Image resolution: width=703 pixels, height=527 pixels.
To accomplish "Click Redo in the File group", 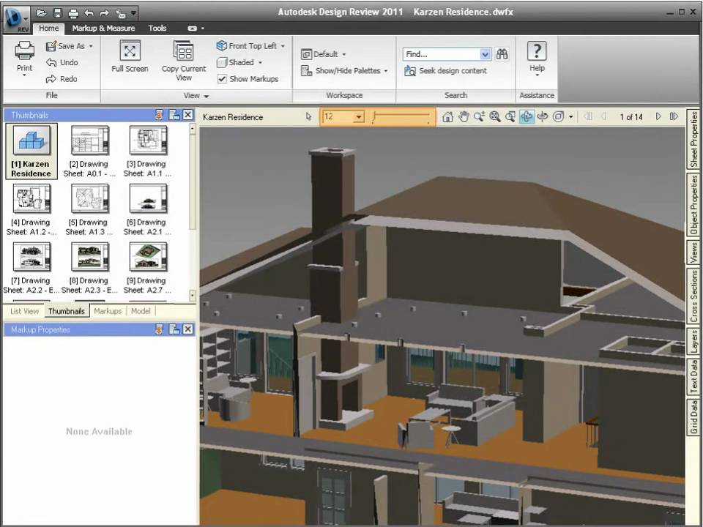I will coord(62,79).
